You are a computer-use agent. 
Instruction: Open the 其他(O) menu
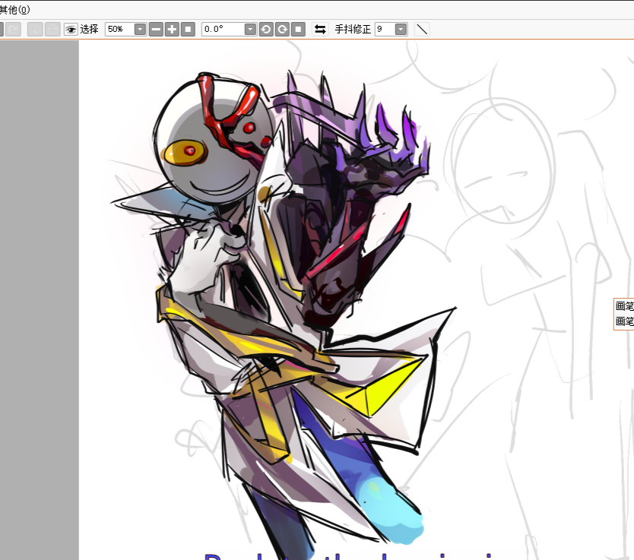pyautogui.click(x=14, y=9)
